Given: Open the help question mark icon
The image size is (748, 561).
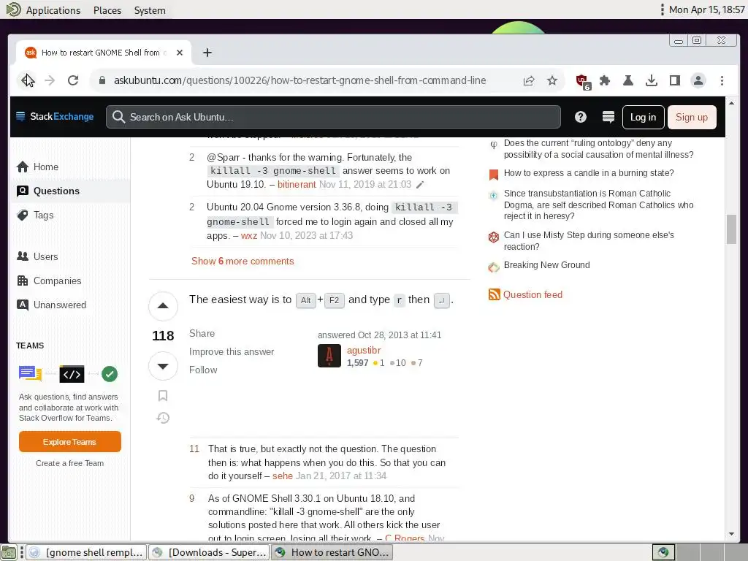Looking at the screenshot, I should click(x=580, y=117).
